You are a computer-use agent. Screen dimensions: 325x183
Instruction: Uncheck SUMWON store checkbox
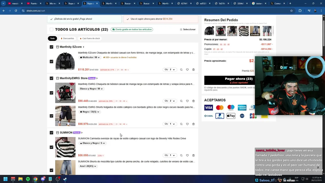click(52, 133)
